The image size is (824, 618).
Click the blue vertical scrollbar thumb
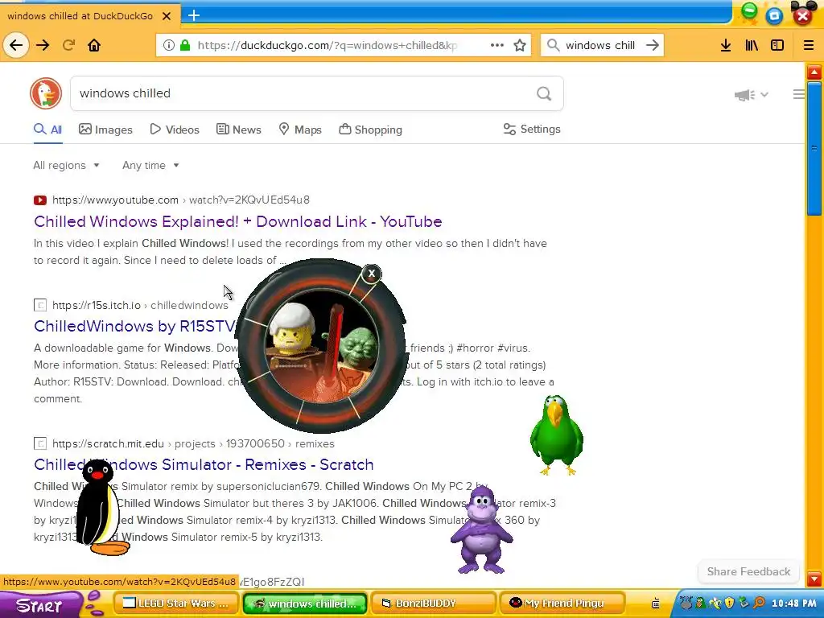pyautogui.click(x=814, y=149)
